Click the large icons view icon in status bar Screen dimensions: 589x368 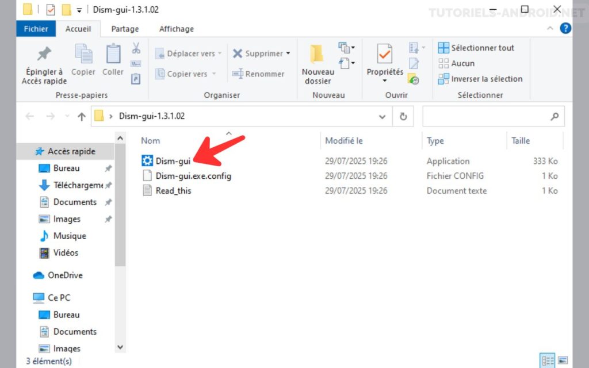click(x=563, y=361)
